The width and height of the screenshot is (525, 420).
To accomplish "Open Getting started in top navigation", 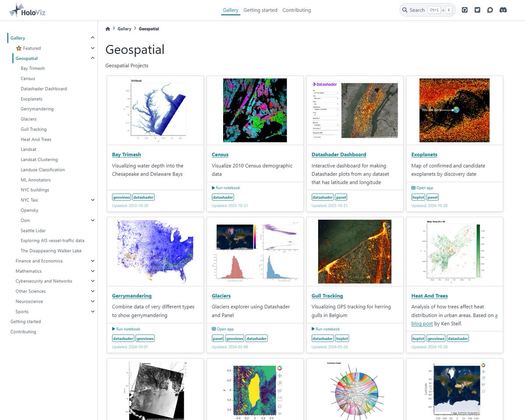I will (260, 10).
